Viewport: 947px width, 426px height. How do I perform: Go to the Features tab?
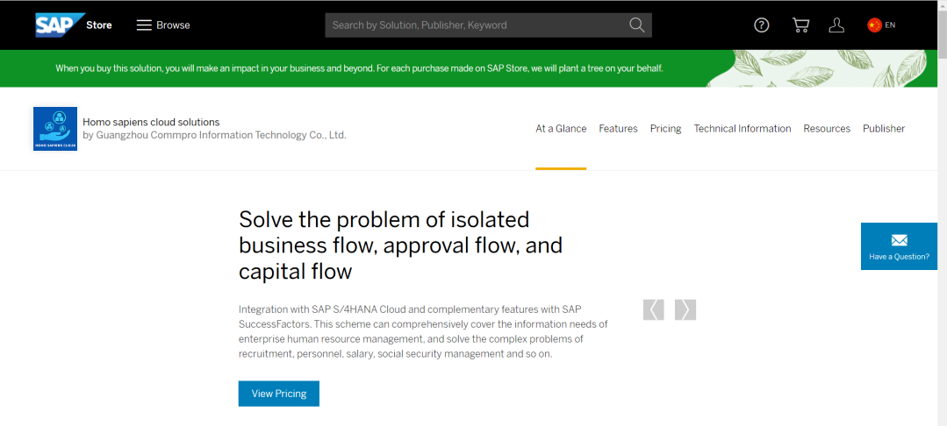point(618,129)
